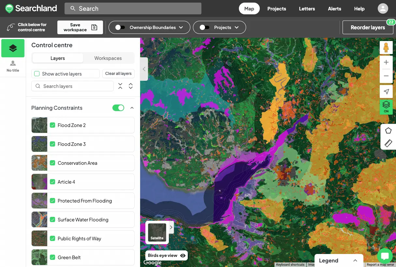Screen dimensions: 396x267
Task: Expand the Legend panel
Action: pyautogui.click(x=355, y=260)
